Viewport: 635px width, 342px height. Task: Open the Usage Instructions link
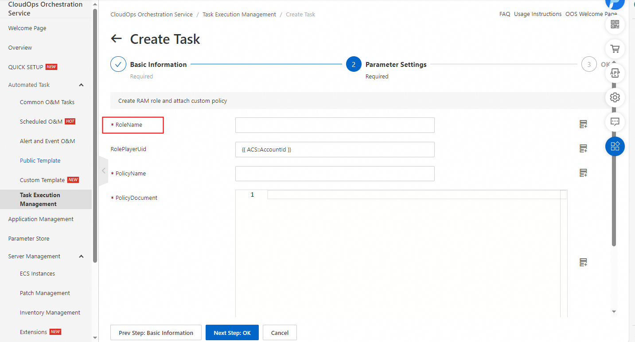coord(538,14)
